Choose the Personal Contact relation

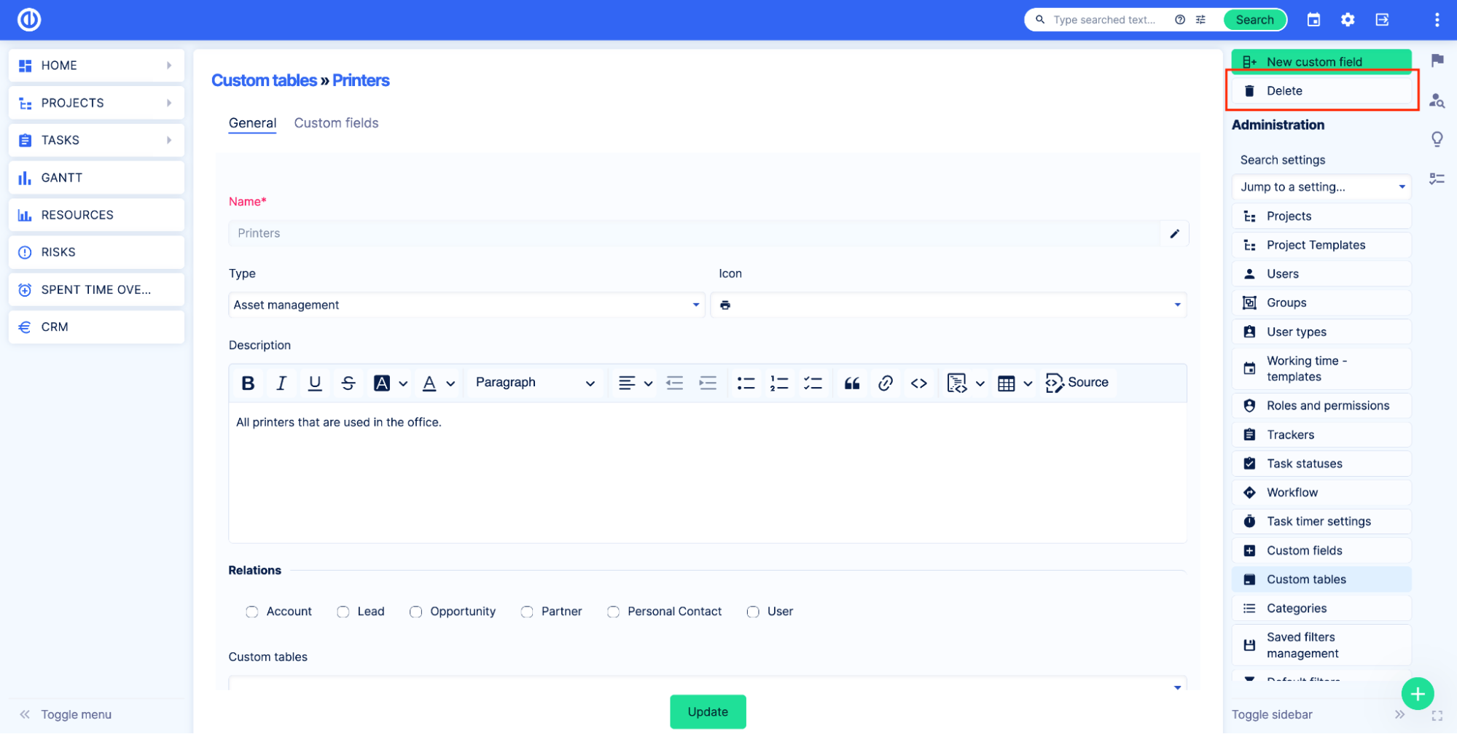click(614, 612)
